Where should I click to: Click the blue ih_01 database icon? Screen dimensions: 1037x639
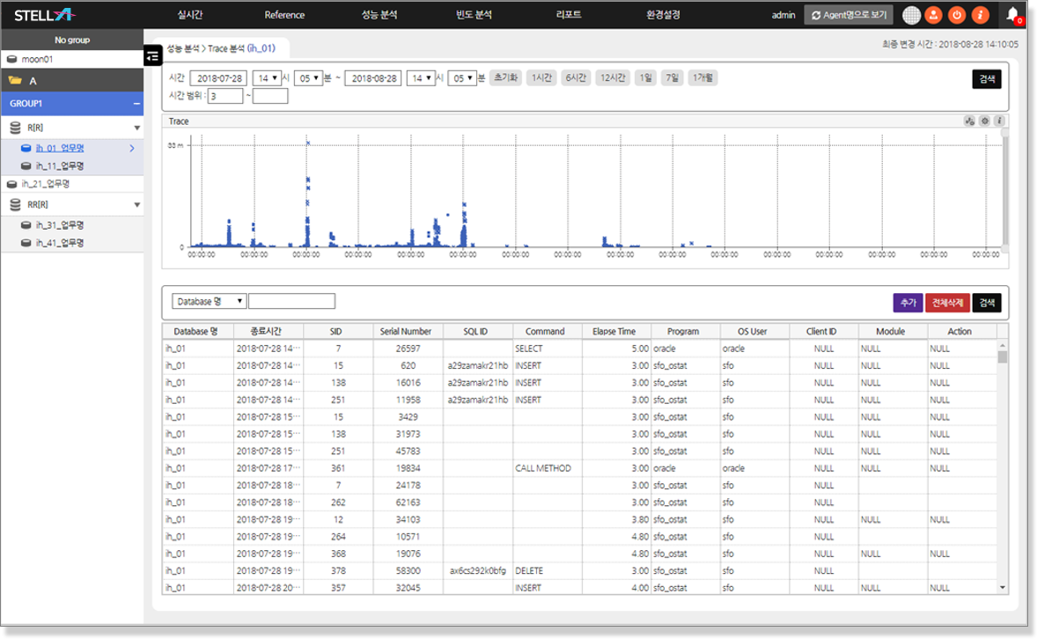coord(26,148)
